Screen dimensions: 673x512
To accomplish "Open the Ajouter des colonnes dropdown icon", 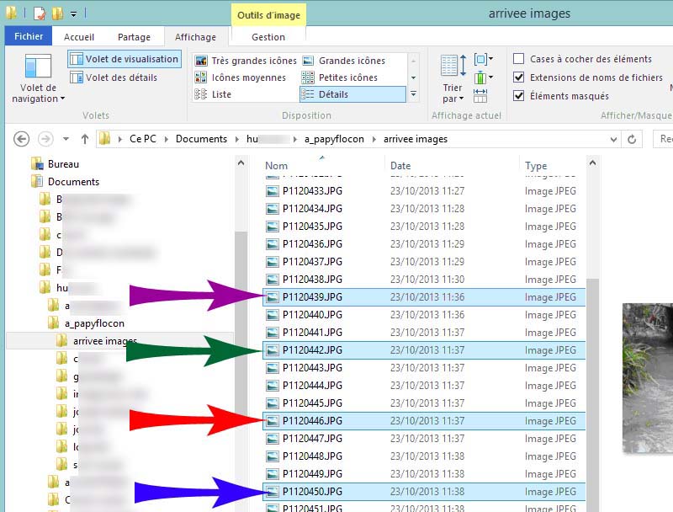I will [x=483, y=77].
